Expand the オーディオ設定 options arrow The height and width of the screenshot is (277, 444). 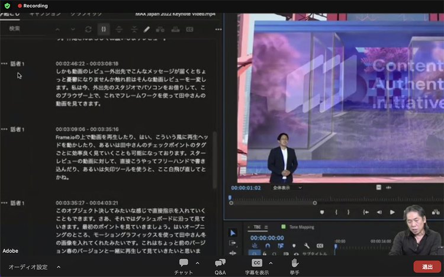58,267
